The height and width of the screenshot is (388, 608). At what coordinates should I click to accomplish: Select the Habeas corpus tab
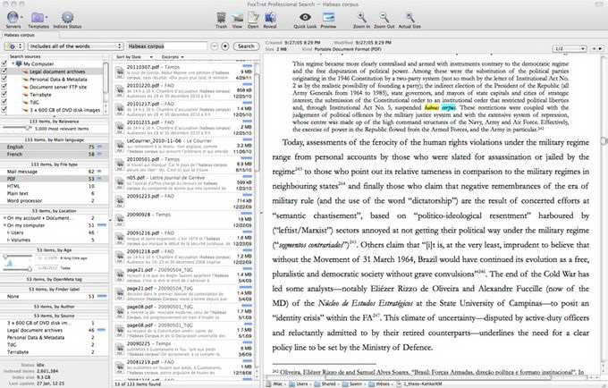tap(17, 34)
